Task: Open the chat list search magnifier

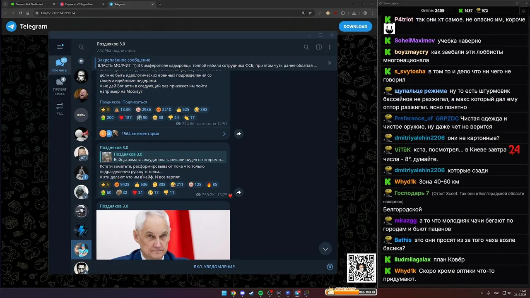Action: pyautogui.click(x=81, y=47)
